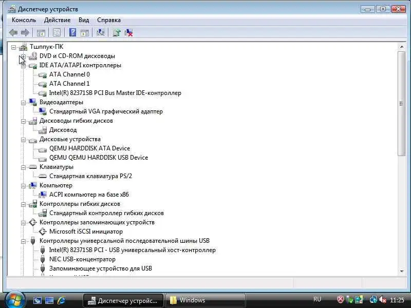This screenshot has height=308, width=411.
Task: Click the Стандартный VGA графический адаптер icon
Action: 43,111
